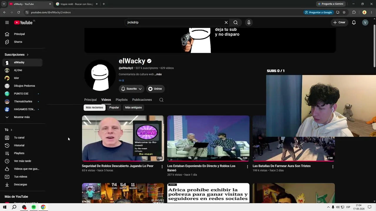Select the Popular filter chip
376x211 pixels.
(x=114, y=108)
